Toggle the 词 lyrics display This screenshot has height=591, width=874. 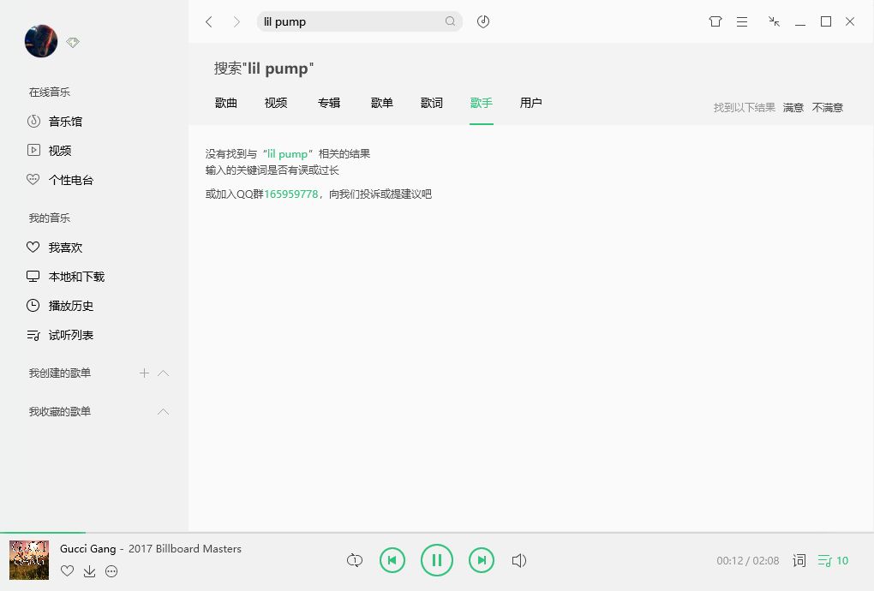point(799,560)
